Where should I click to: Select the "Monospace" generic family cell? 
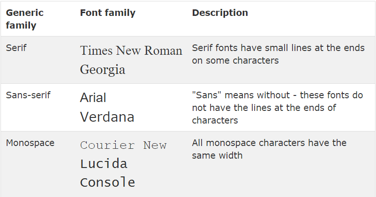(30, 143)
